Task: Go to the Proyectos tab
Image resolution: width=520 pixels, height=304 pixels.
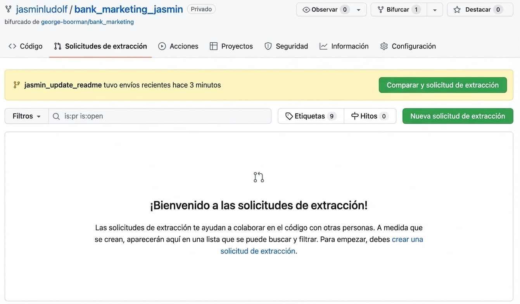Action: click(231, 46)
